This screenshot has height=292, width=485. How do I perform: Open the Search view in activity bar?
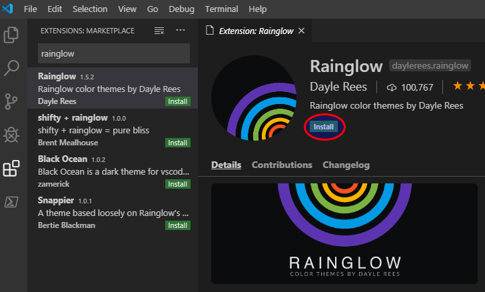[x=11, y=68]
